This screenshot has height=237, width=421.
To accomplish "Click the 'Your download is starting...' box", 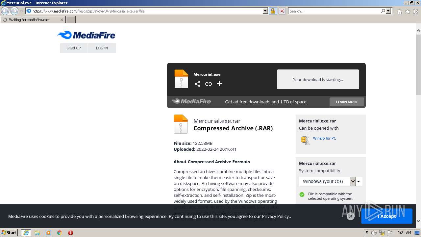I will tap(318, 79).
